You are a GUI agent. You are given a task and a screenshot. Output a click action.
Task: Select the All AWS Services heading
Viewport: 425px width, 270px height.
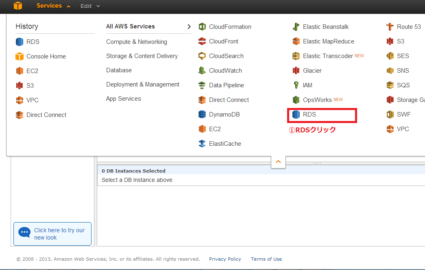coord(131,26)
